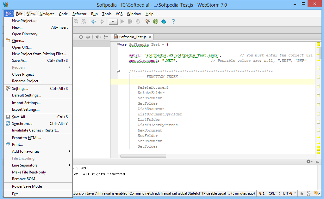
Task: Open the View menu
Action: pos(31,14)
